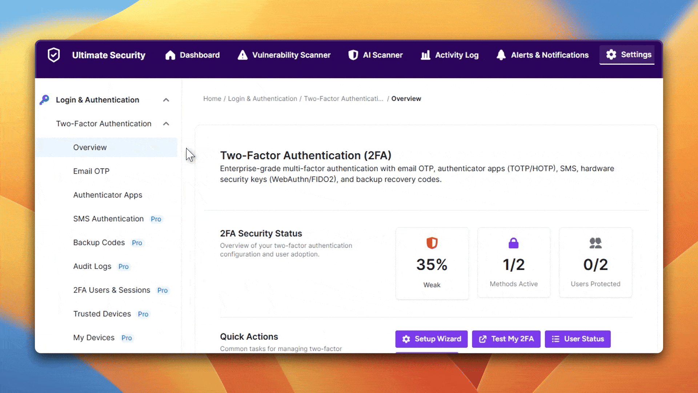Screen dimensions: 698x393
Task: Collapse the Login & Authentication section chevron
Action: click(166, 100)
